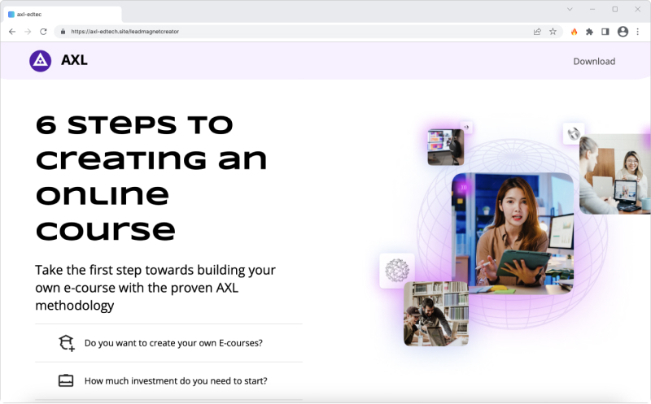
Task: Click 'Do you want to create your own E-courses?'
Action: tap(173, 343)
